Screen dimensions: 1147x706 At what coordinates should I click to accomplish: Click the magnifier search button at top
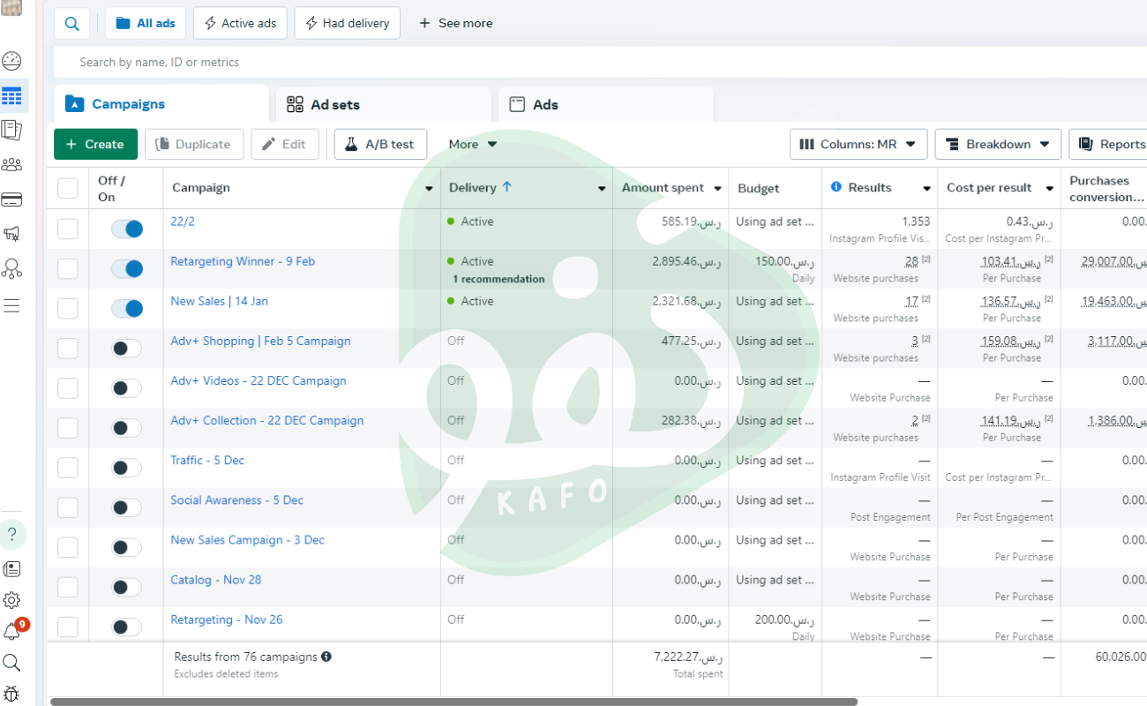point(71,23)
